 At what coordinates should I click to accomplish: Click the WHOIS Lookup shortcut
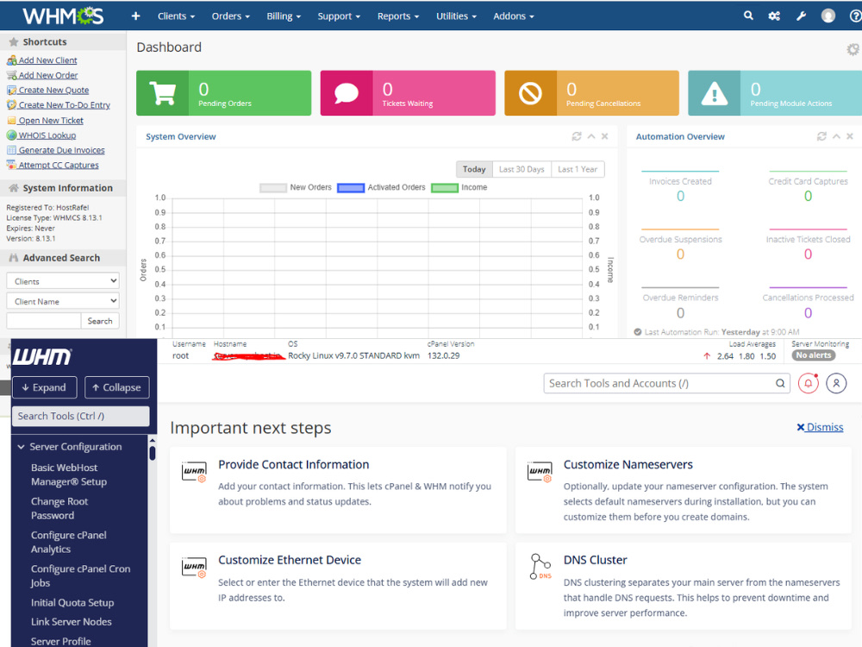point(47,135)
